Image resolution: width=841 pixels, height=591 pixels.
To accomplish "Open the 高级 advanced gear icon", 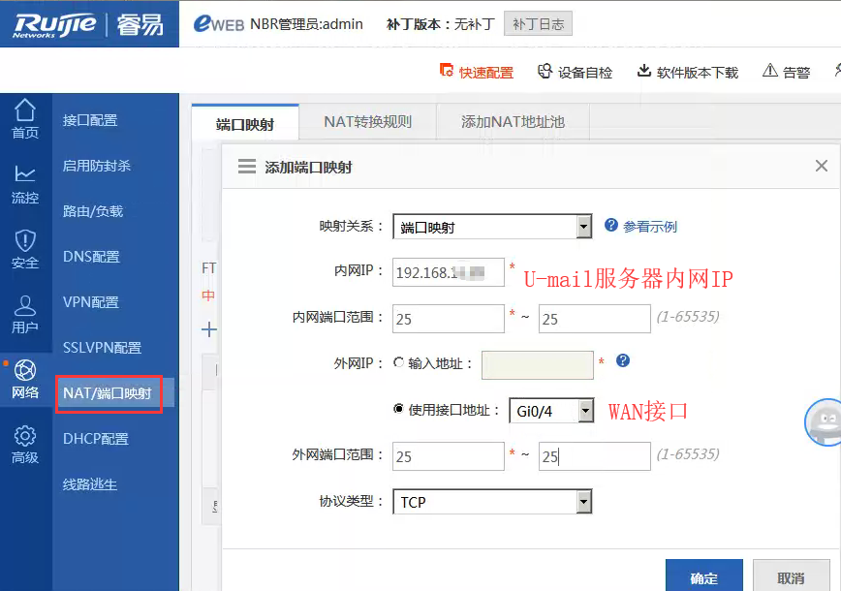I will tap(25, 437).
